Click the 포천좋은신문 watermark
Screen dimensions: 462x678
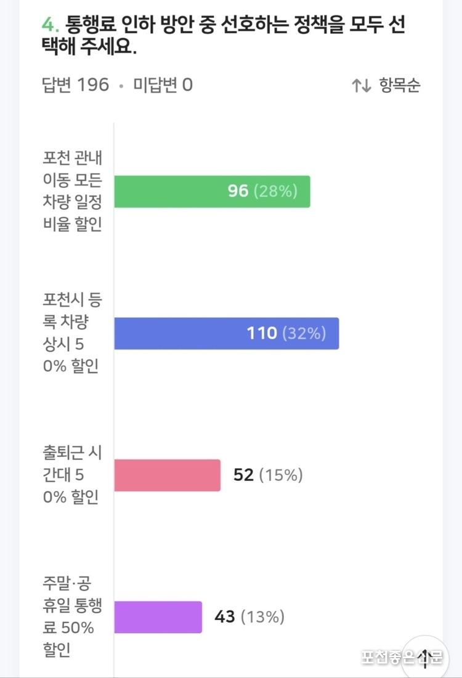tap(402, 657)
